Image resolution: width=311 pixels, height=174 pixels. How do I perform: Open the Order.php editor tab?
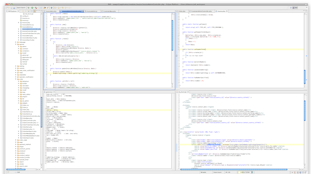[x=182, y=12]
